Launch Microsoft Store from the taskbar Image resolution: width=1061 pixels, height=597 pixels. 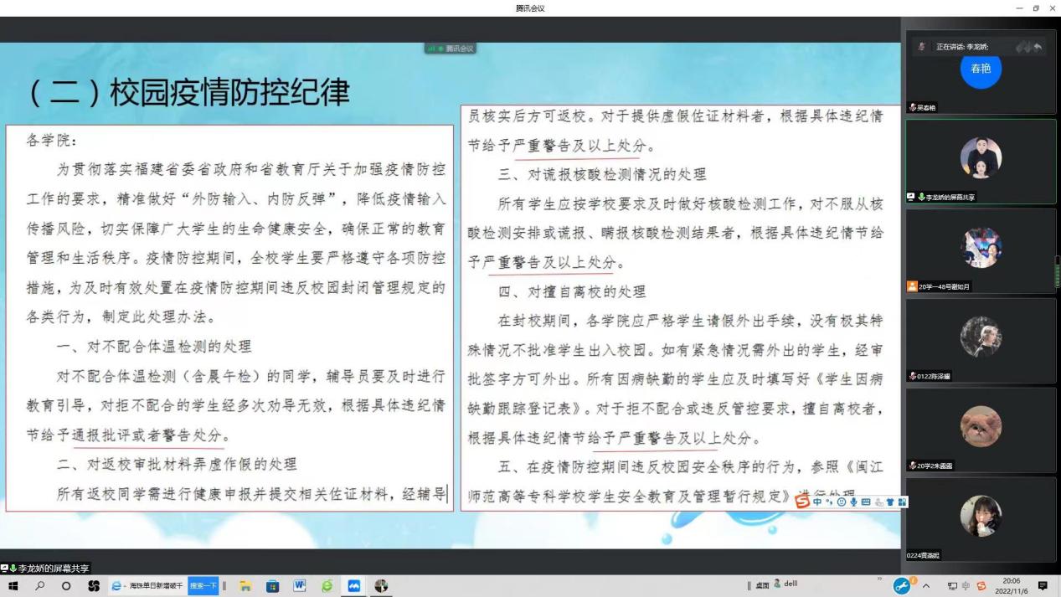272,586
